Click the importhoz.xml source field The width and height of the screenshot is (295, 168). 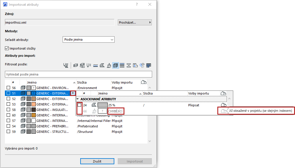click(59, 22)
